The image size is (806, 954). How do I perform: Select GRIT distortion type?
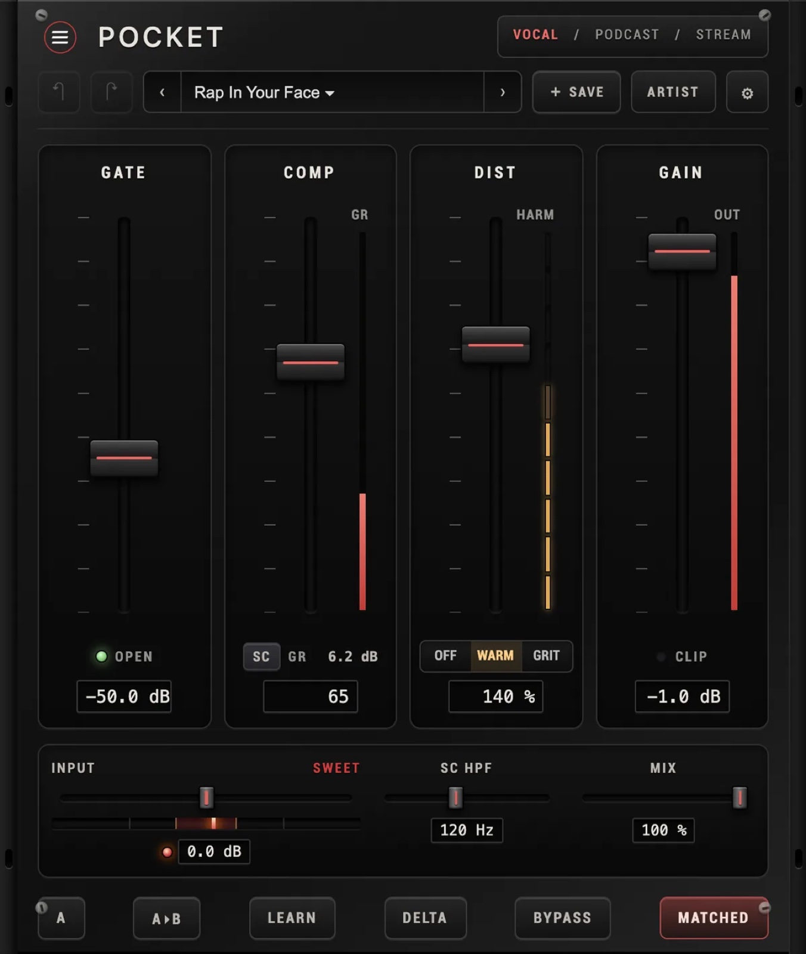[x=546, y=656]
